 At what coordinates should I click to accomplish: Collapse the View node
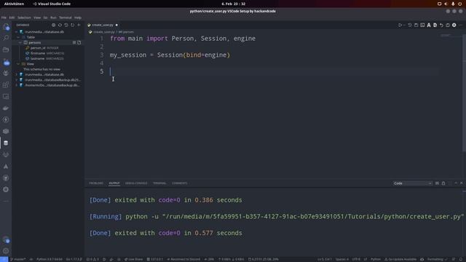pos(18,64)
